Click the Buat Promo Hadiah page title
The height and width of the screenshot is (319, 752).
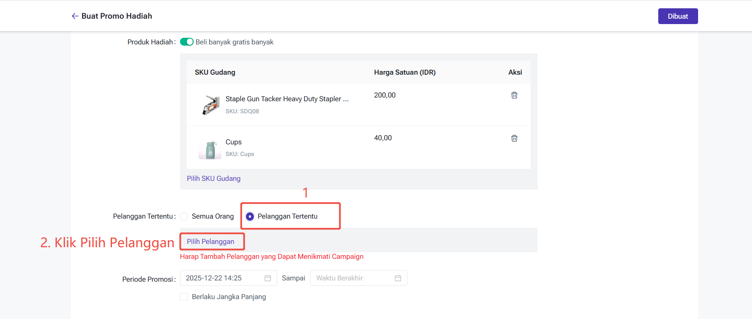pyautogui.click(x=117, y=16)
